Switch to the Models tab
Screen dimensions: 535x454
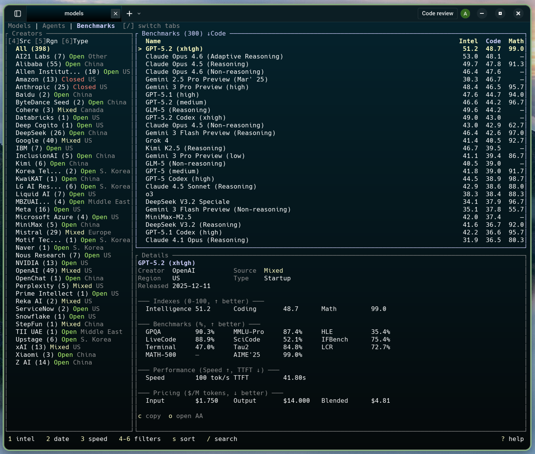coord(19,26)
